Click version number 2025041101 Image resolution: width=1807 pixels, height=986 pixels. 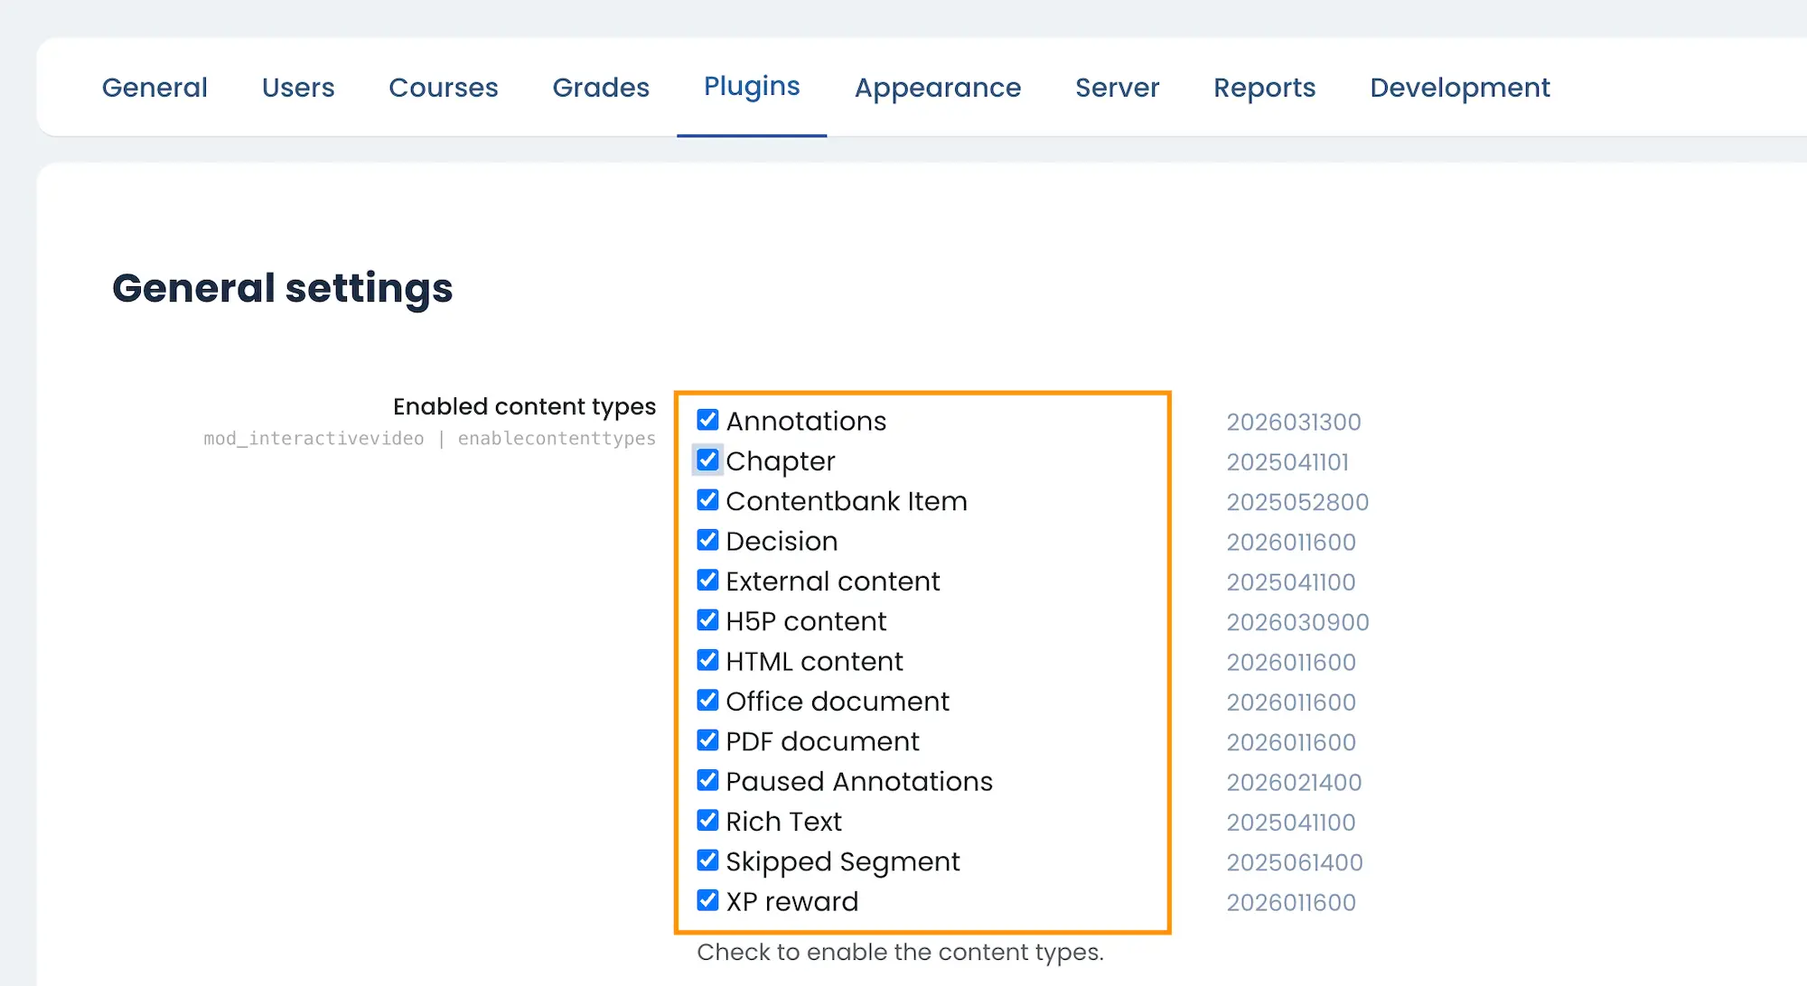click(x=1287, y=462)
